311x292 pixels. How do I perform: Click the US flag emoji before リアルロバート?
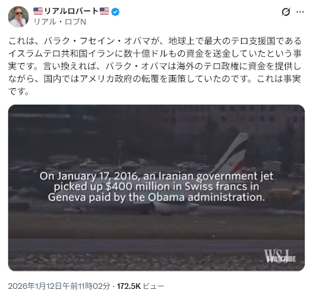point(38,11)
